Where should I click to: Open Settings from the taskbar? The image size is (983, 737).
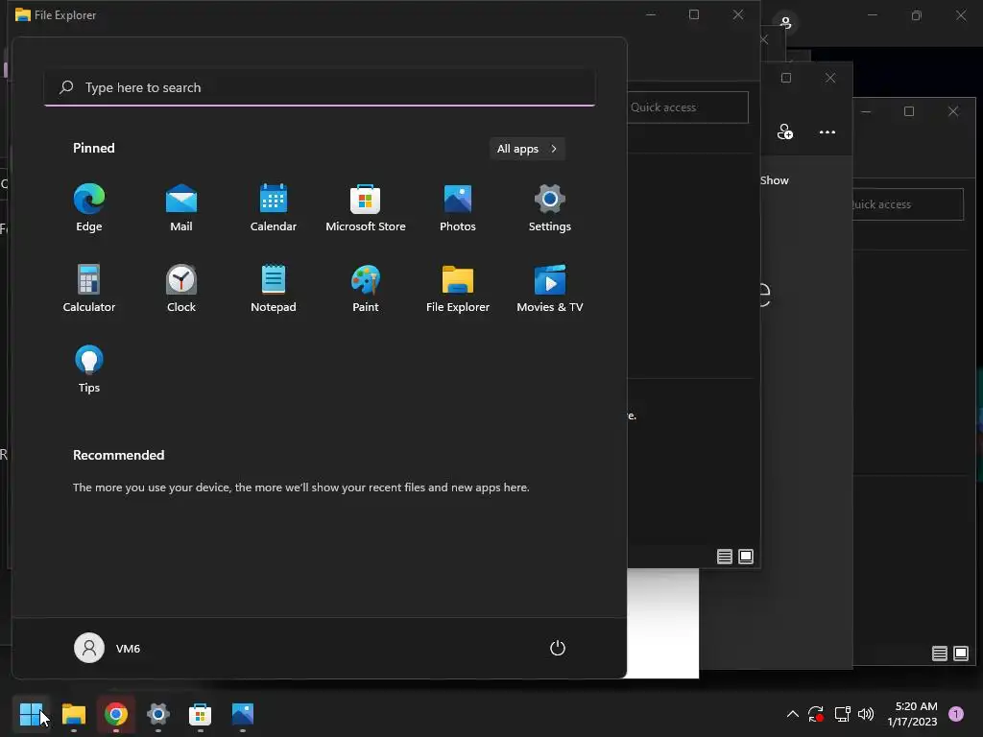coord(158,714)
